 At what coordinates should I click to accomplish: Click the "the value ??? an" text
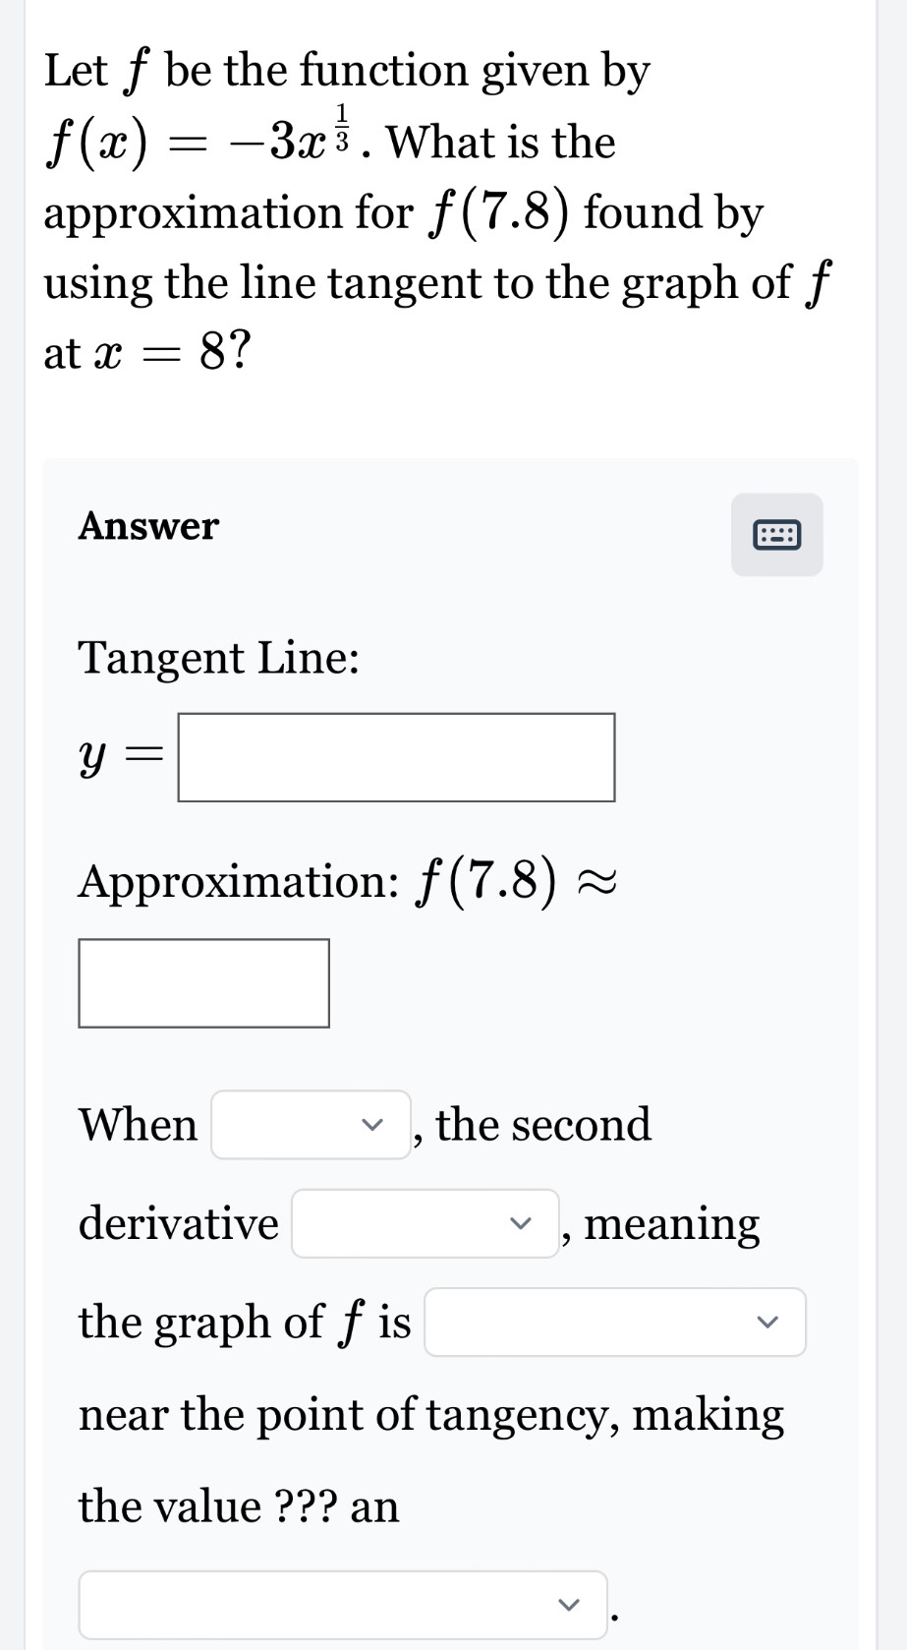pos(239,1506)
